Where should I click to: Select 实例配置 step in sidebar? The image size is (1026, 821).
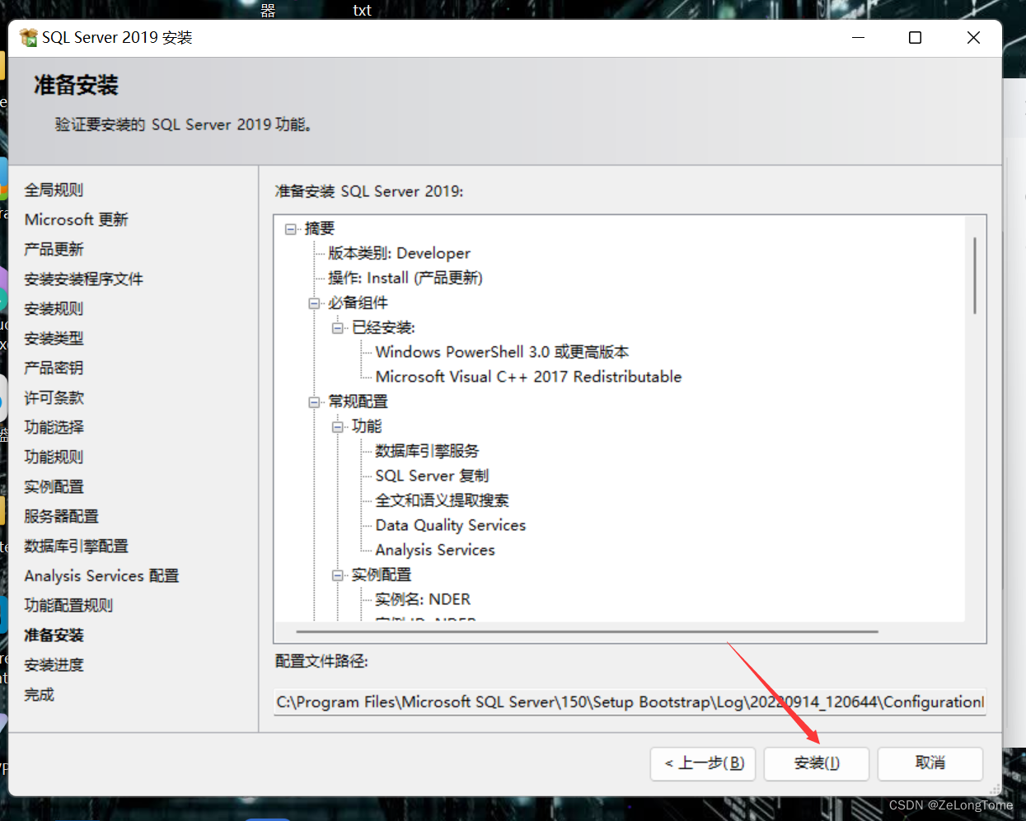pos(54,486)
